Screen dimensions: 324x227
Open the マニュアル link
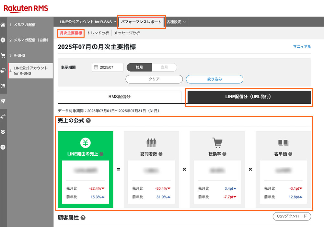point(302,47)
